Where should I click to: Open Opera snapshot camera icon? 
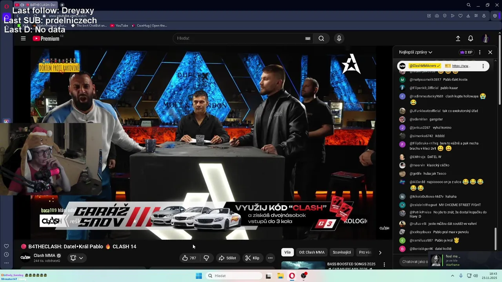tap(437, 16)
